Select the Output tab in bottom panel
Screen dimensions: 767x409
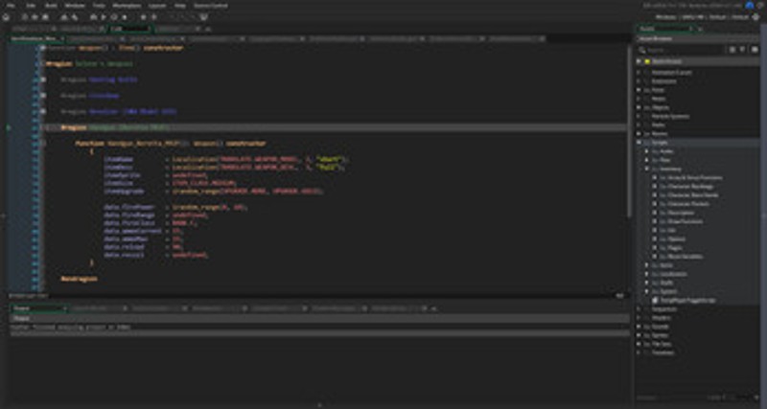[21, 309]
